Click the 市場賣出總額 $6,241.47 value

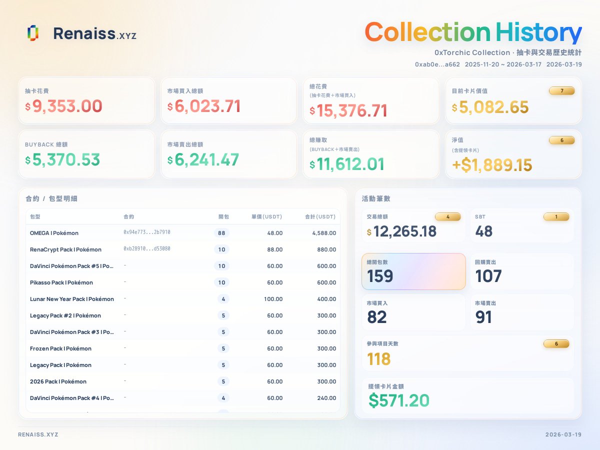pos(203,160)
